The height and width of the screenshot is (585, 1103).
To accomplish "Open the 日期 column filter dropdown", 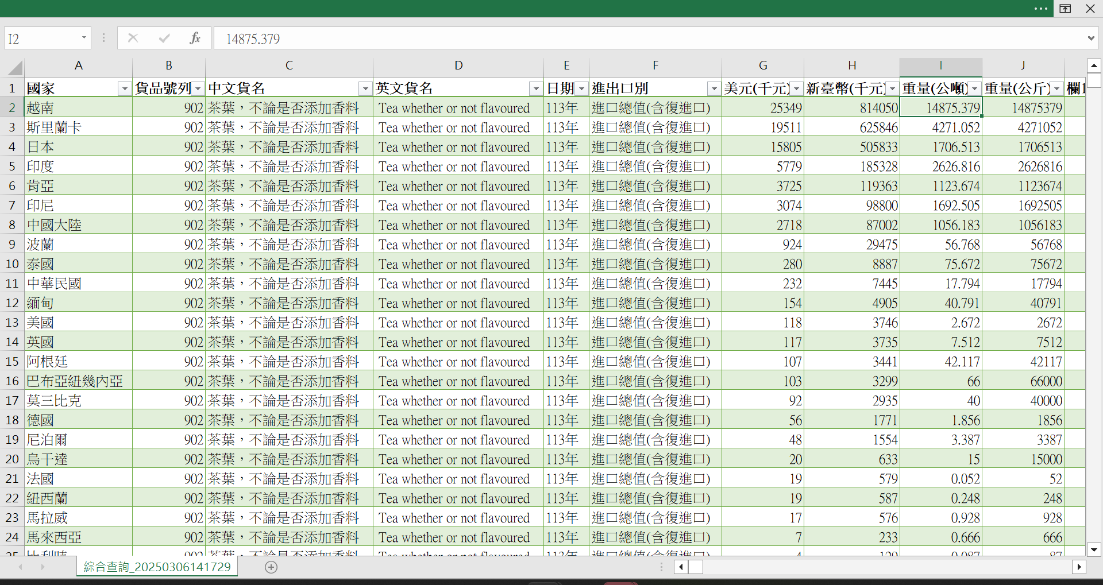I will [x=581, y=88].
